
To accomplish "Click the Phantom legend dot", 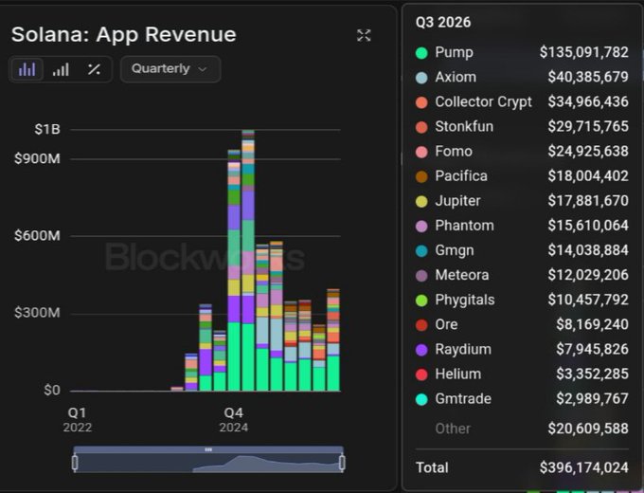I will click(421, 227).
